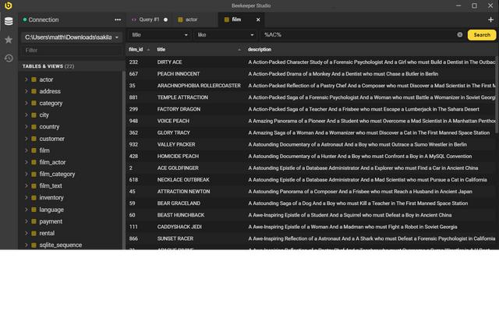Click the category table icon in list

click(34, 103)
